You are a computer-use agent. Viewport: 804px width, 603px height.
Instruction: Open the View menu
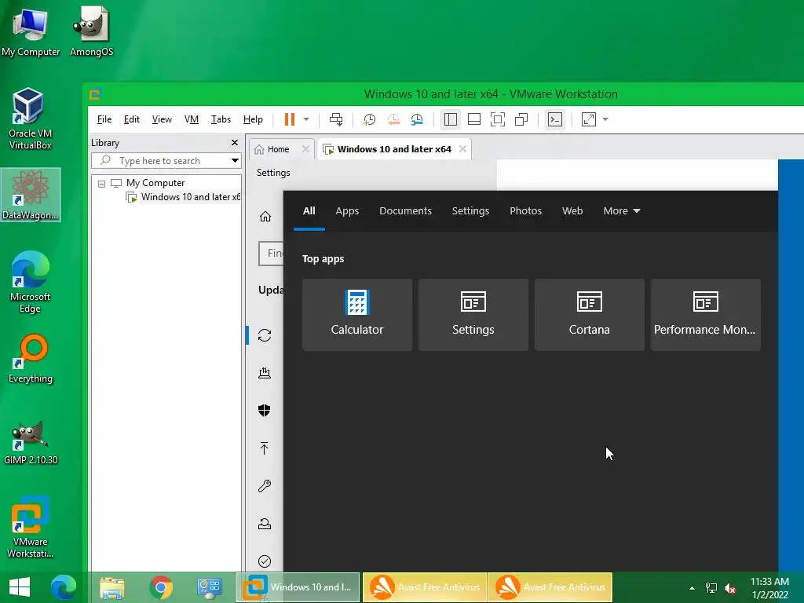(x=162, y=119)
